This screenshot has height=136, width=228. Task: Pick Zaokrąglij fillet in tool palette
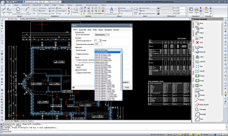[201, 114]
